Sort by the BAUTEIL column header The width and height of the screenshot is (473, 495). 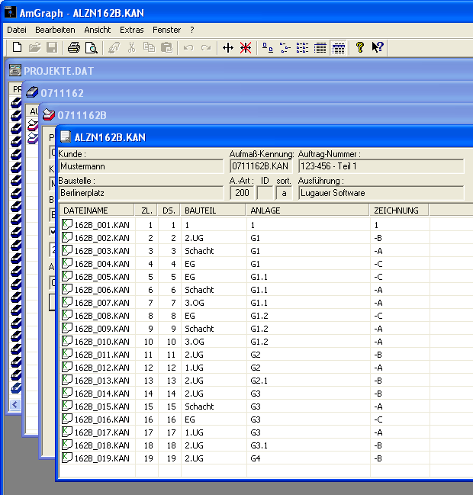tap(213, 211)
